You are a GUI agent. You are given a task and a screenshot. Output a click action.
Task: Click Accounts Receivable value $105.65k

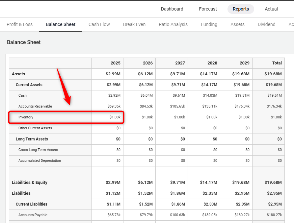tap(177, 106)
